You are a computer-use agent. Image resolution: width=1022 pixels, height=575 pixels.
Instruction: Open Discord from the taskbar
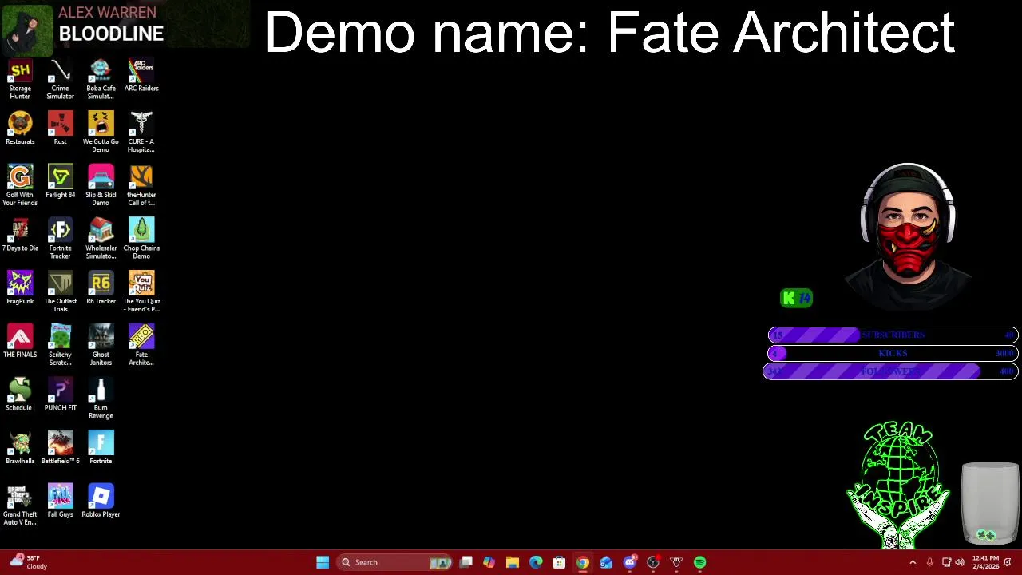630,562
